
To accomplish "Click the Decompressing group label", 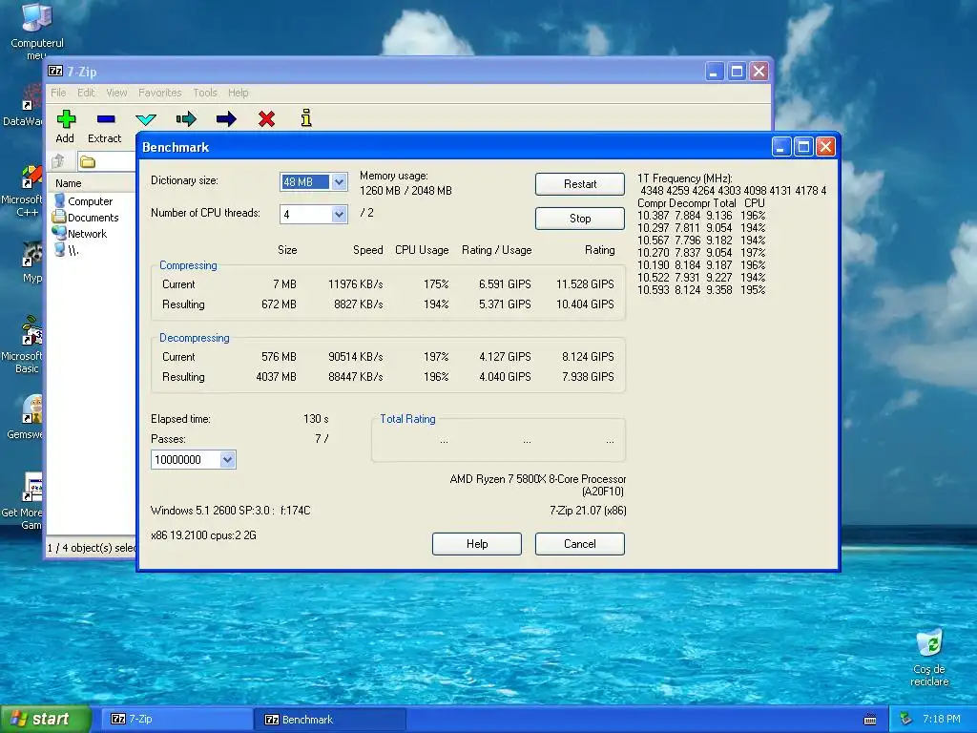I will click(195, 338).
